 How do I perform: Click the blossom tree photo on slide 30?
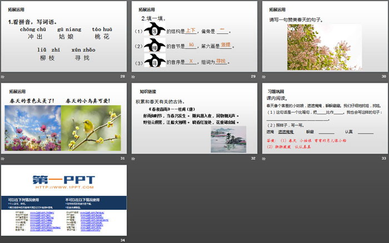click(x=317, y=47)
